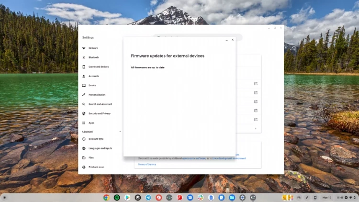
Task: Go to Search and Assistant settings
Action: 100,104
